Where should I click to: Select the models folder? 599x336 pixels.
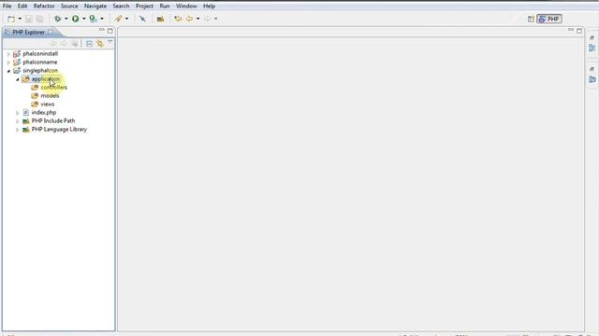[50, 95]
